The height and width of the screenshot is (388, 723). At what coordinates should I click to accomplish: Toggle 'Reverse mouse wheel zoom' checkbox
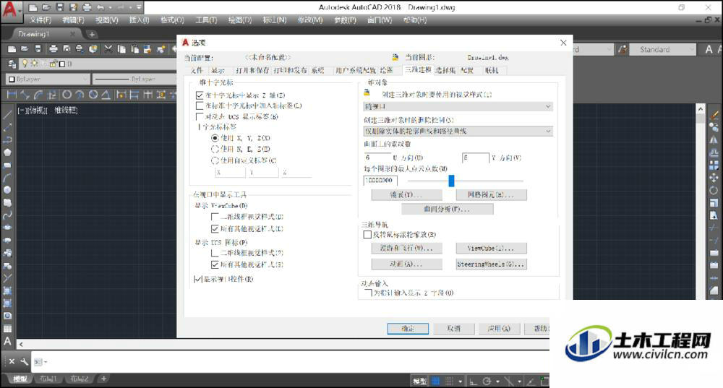(367, 235)
